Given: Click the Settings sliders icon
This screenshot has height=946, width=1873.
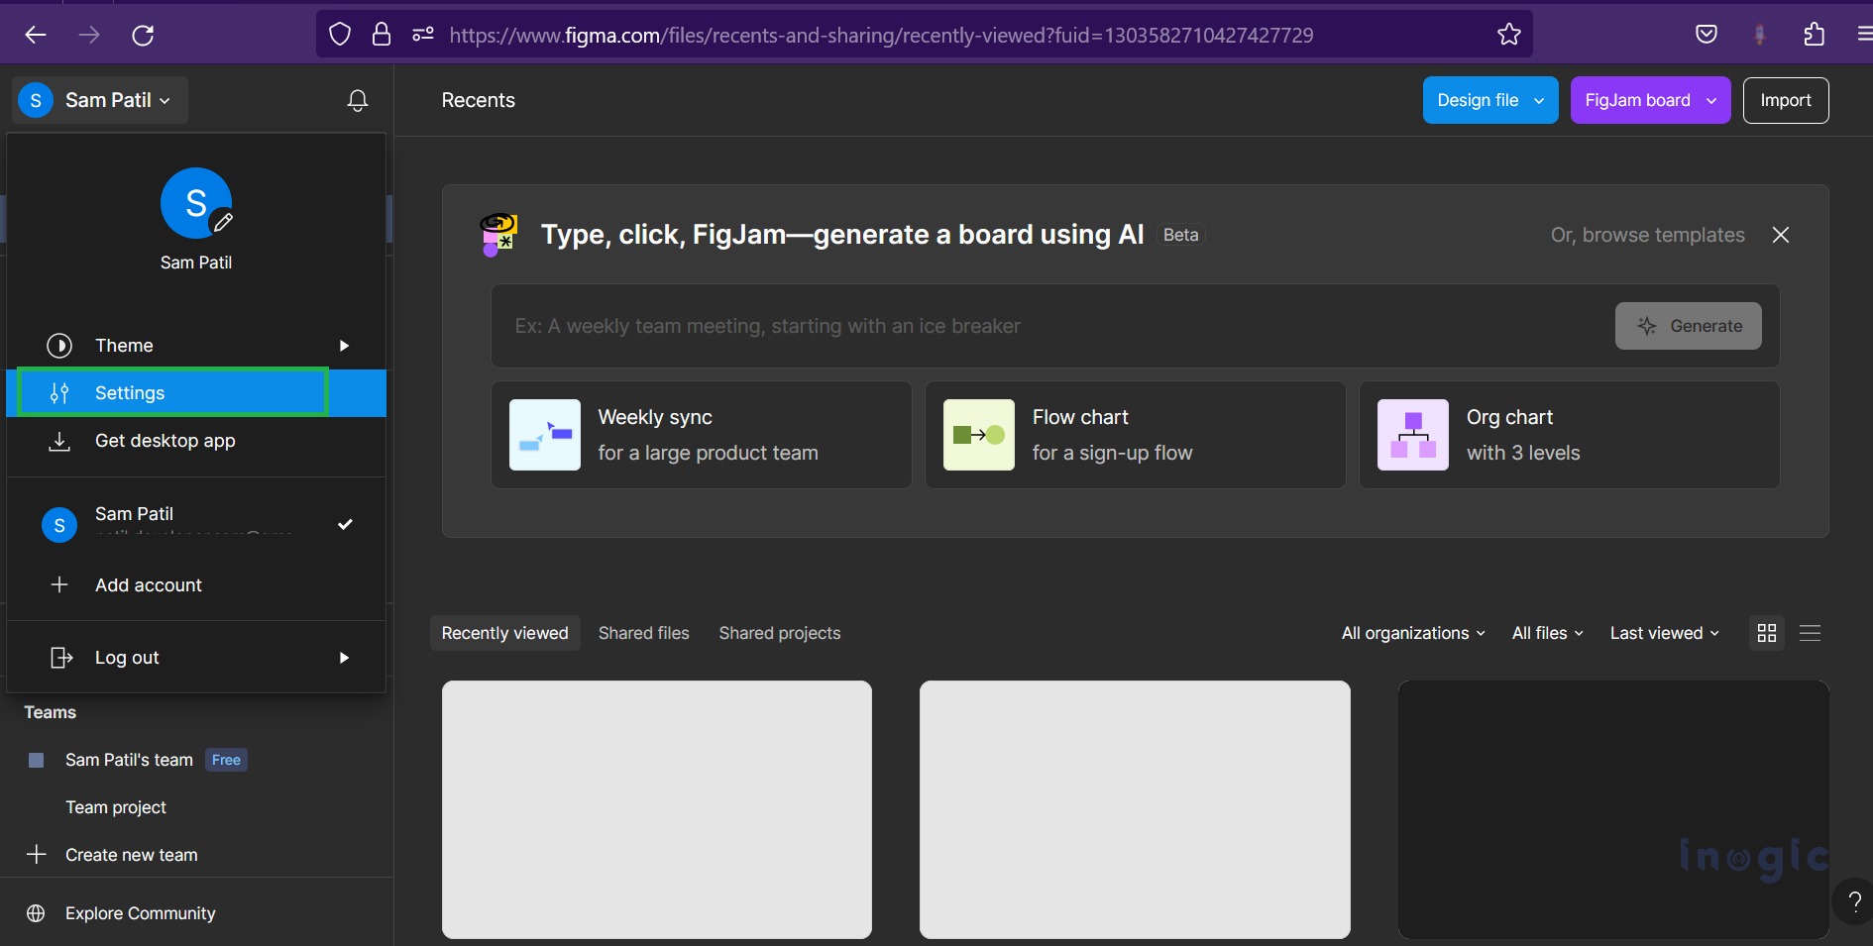Looking at the screenshot, I should (x=59, y=393).
